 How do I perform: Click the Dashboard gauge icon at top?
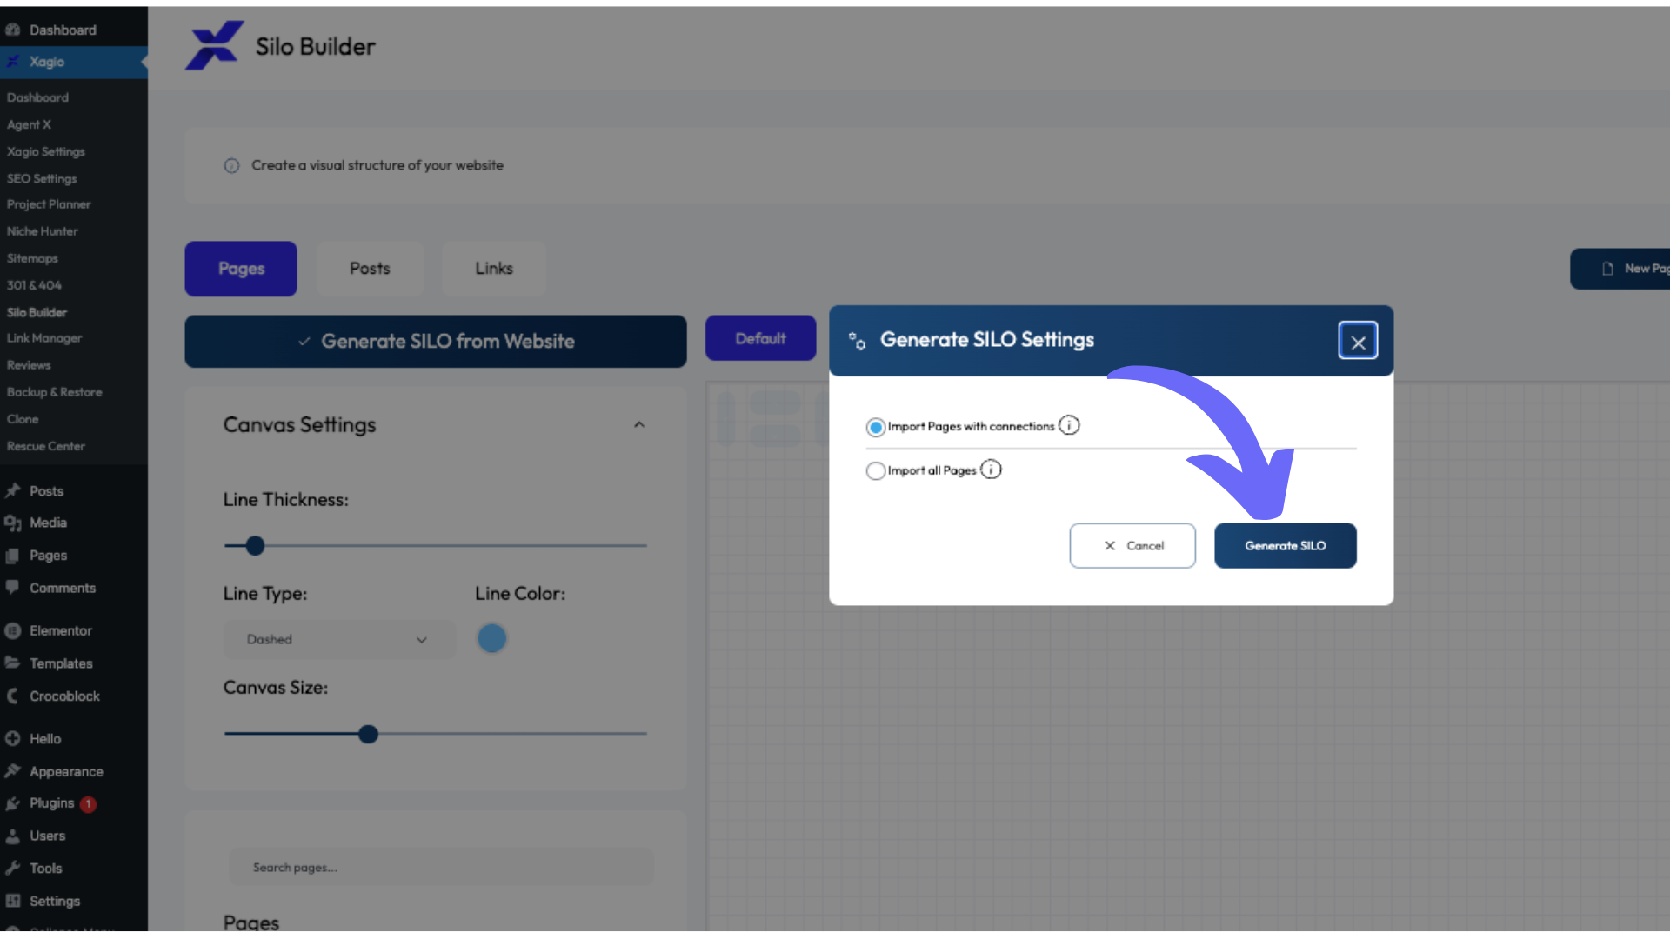click(13, 30)
